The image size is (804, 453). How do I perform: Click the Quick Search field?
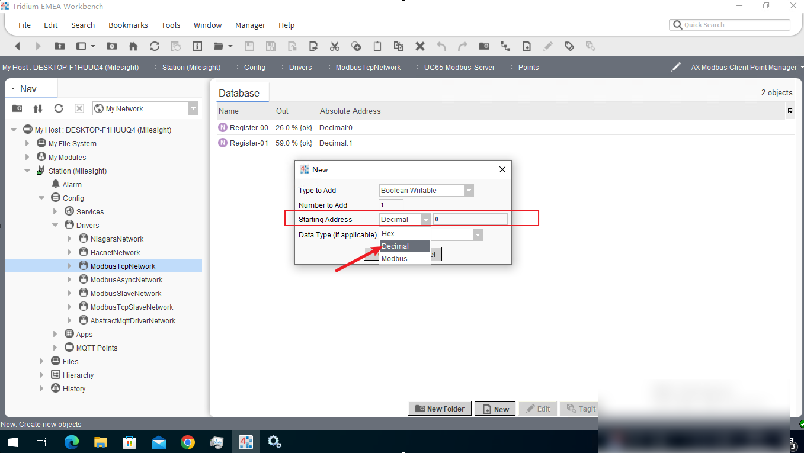coord(730,25)
